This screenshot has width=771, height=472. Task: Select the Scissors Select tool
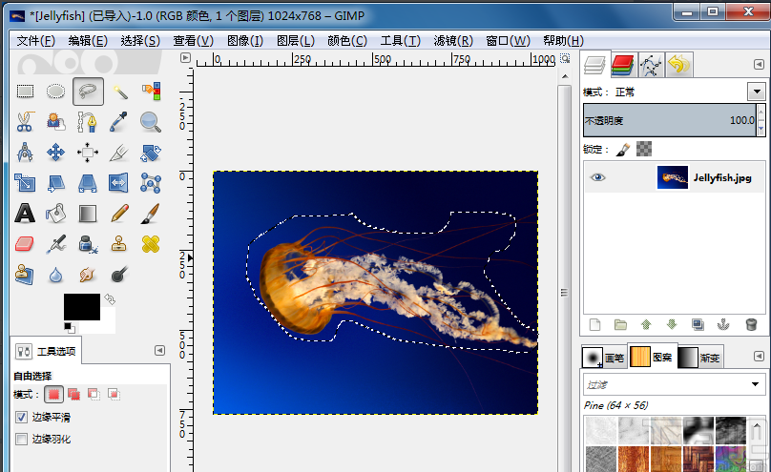tap(25, 122)
